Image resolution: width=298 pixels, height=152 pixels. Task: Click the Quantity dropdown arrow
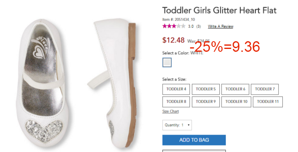(x=189, y=125)
